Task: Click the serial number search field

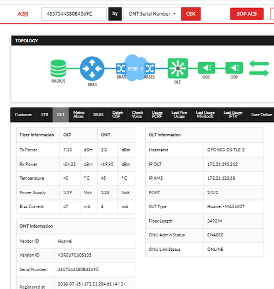Action: [74, 14]
